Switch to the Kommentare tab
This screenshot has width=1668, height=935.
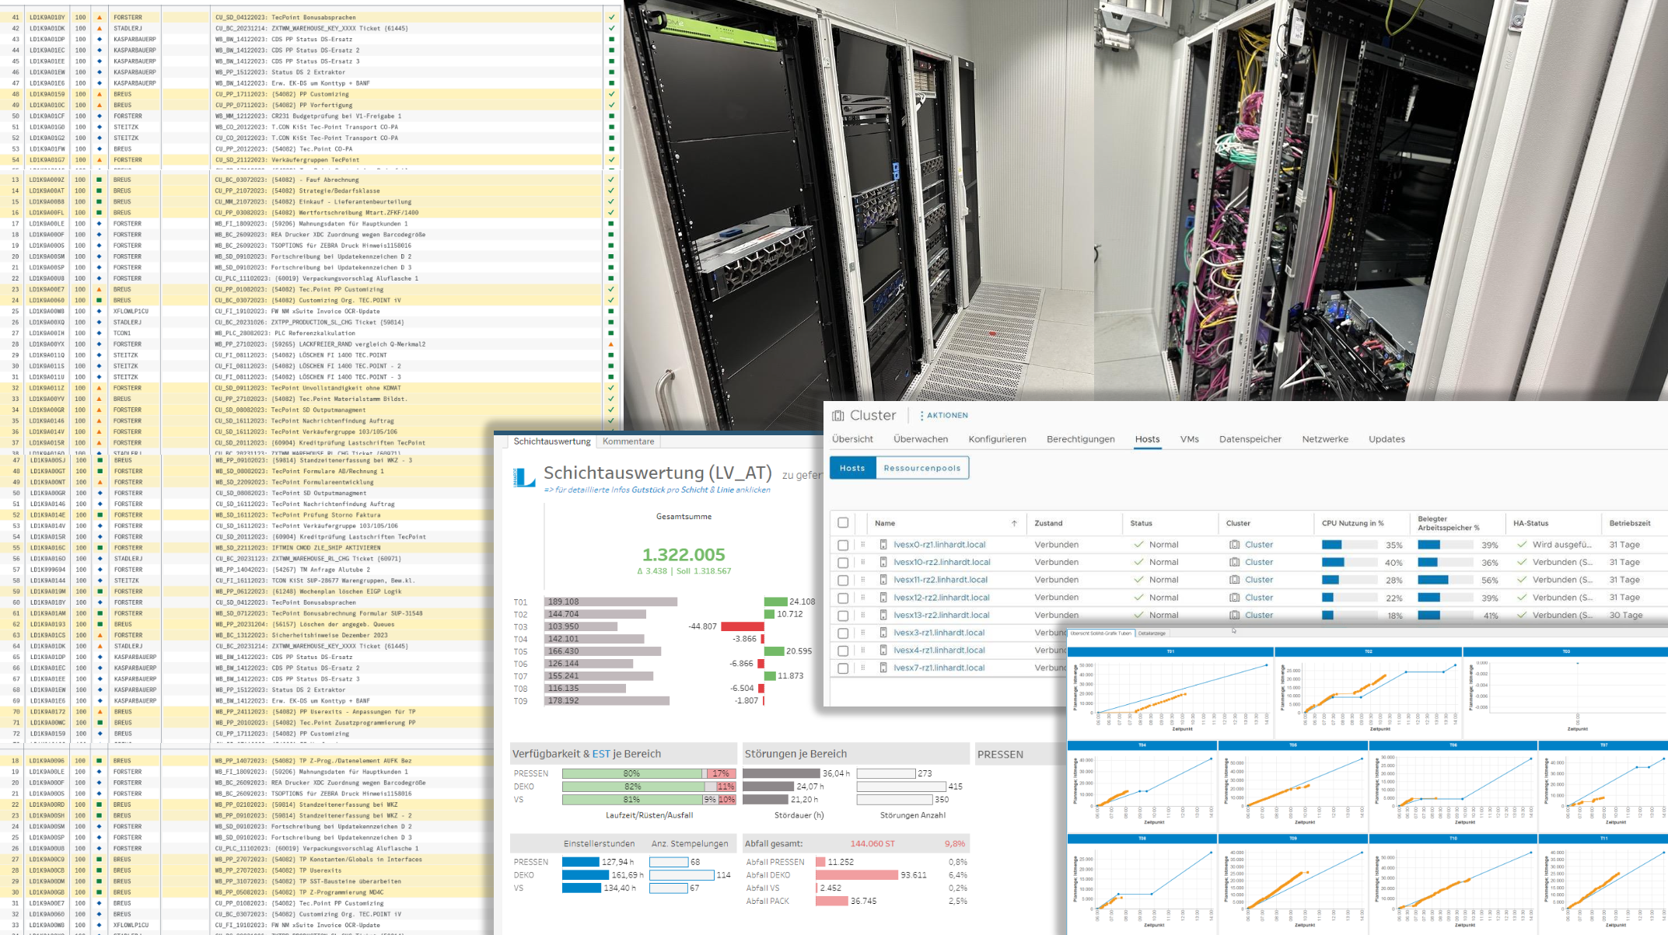[x=628, y=441]
